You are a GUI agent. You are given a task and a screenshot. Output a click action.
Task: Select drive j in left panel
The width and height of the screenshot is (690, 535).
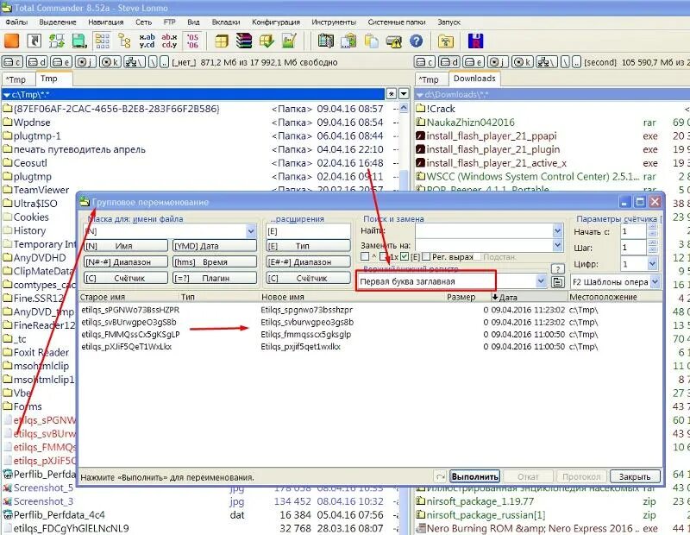pos(85,62)
